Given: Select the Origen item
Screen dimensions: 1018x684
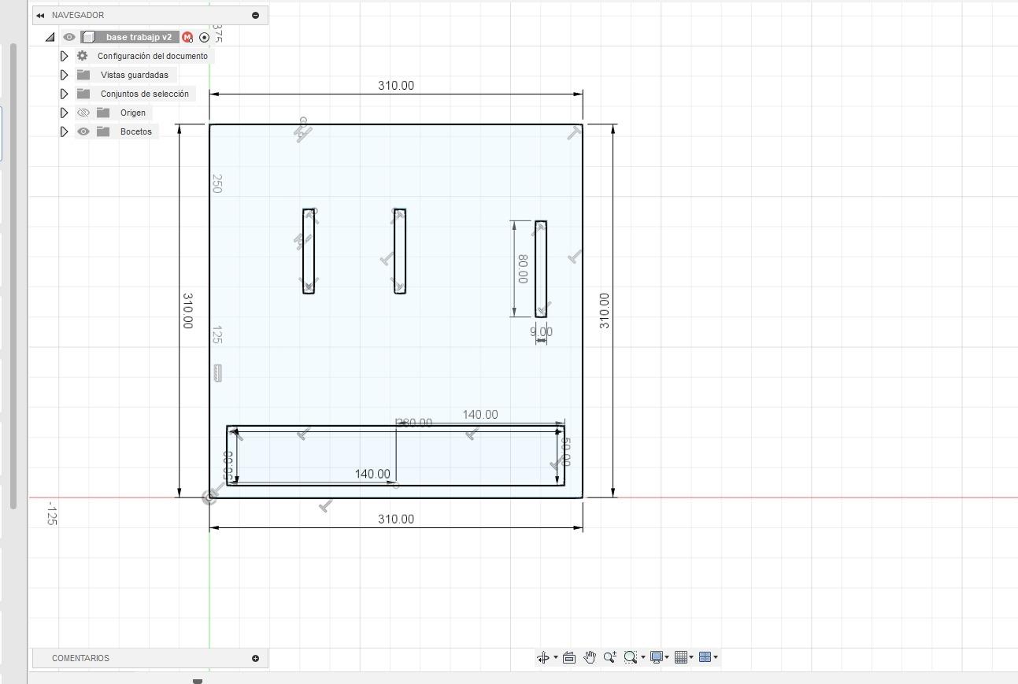Looking at the screenshot, I should point(133,113).
